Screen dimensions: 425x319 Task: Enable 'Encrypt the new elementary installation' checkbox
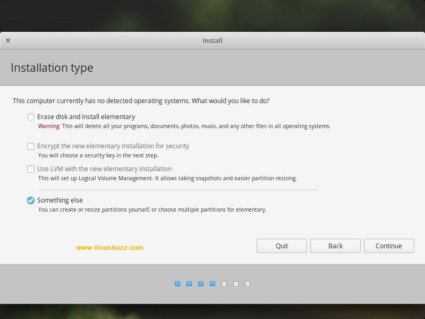31,146
